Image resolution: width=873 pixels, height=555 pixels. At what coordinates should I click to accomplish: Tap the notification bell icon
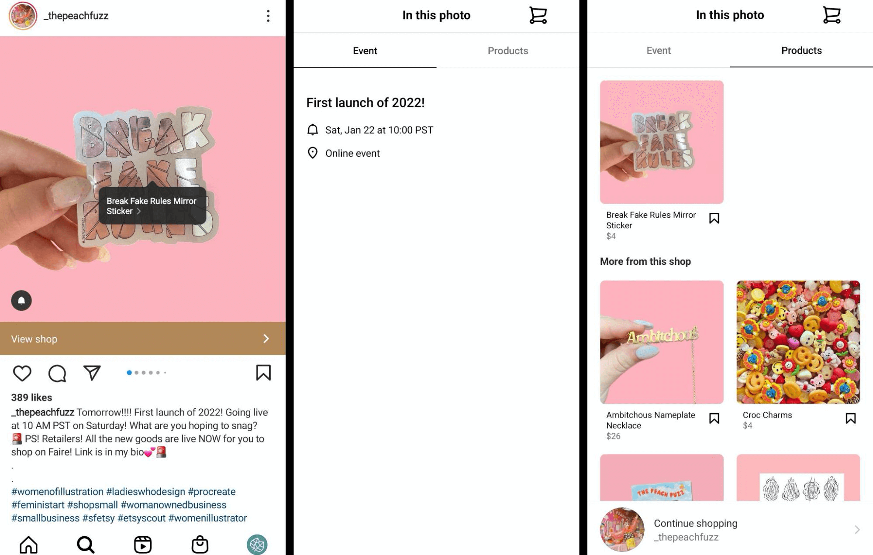click(x=21, y=300)
